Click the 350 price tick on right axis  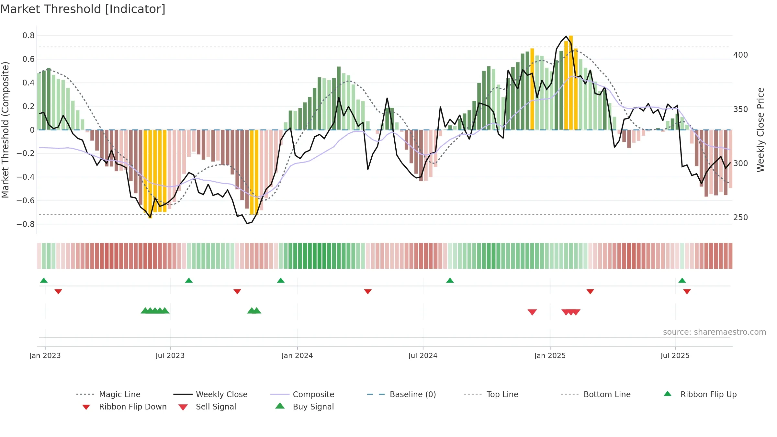[741, 109]
